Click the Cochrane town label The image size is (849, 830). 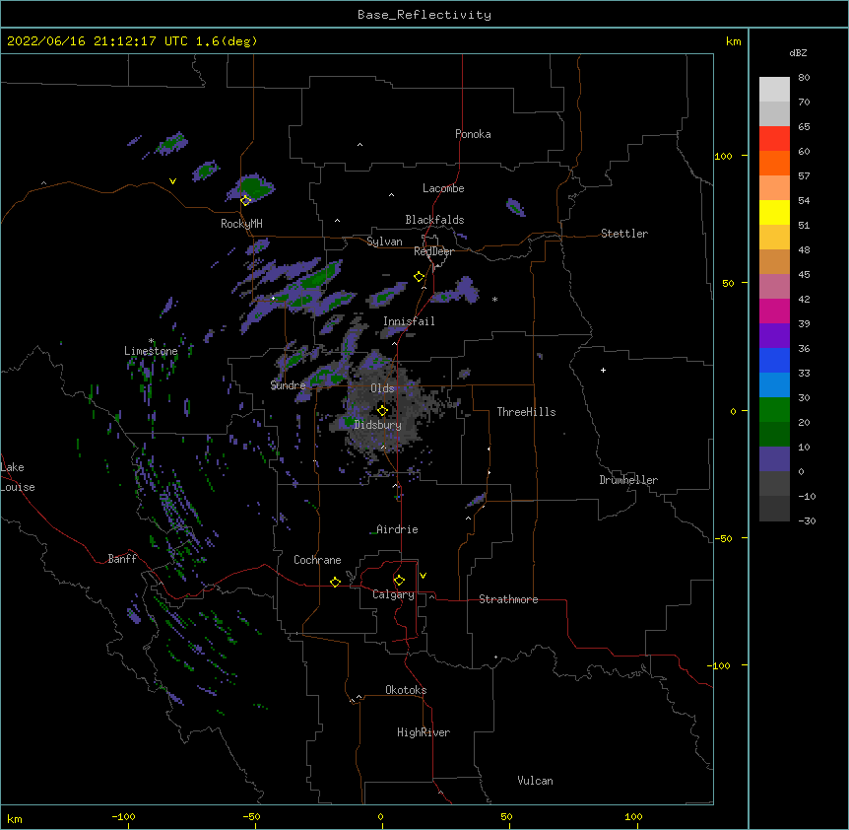pyautogui.click(x=317, y=560)
